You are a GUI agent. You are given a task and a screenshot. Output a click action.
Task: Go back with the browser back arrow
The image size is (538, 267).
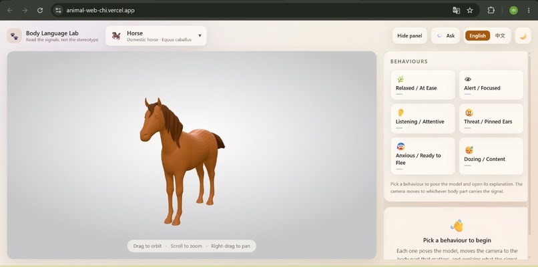[x=10, y=10]
